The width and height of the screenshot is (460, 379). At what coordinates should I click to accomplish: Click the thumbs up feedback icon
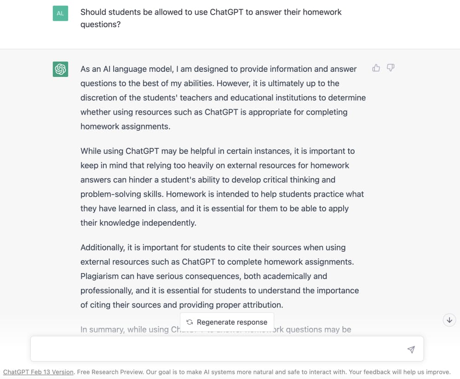click(x=376, y=68)
